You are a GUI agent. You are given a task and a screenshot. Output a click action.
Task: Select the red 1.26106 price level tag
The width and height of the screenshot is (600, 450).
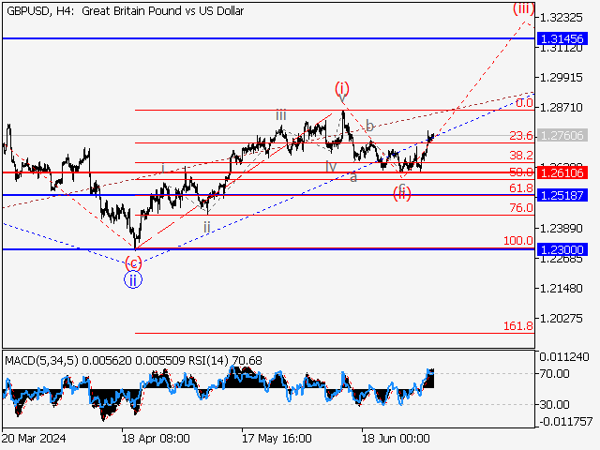[x=562, y=172]
